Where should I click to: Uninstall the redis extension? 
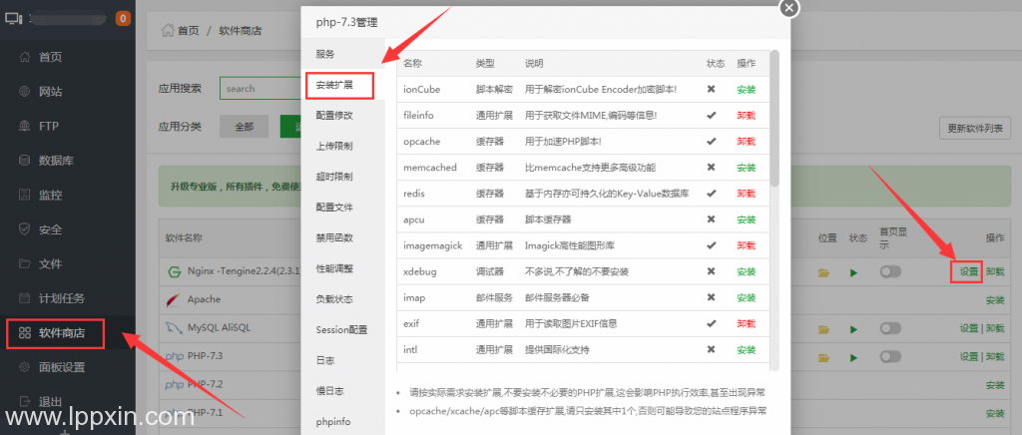746,194
